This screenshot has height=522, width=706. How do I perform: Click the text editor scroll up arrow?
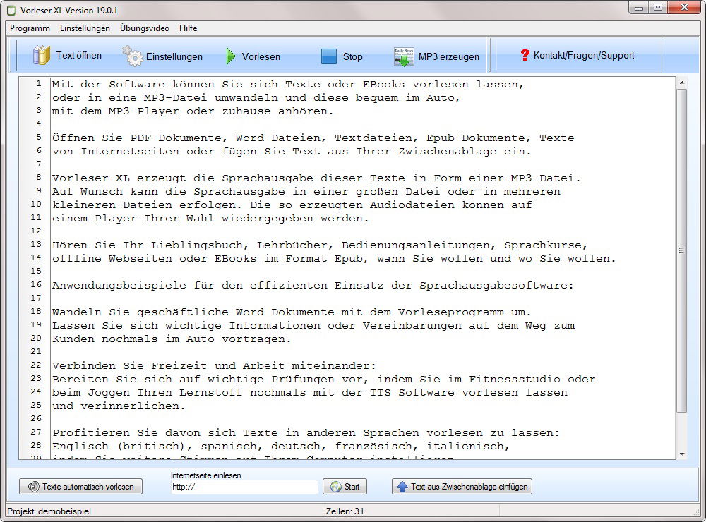[682, 83]
